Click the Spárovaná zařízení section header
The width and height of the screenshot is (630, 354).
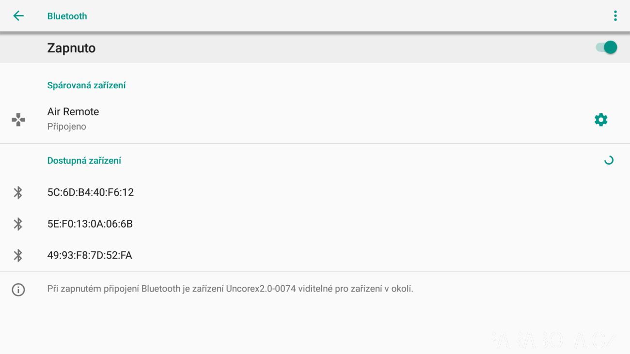pos(86,85)
